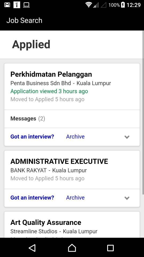The height and width of the screenshot is (257, 144).
Task: Tap the Indeed notification icon in status bar
Action: (17, 5)
